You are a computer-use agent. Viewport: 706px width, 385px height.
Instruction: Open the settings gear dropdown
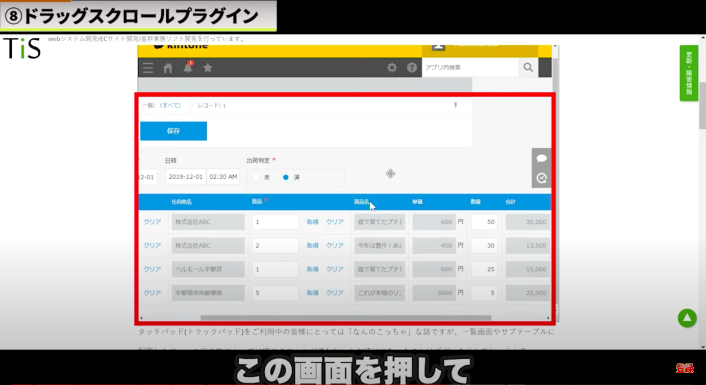(x=392, y=68)
